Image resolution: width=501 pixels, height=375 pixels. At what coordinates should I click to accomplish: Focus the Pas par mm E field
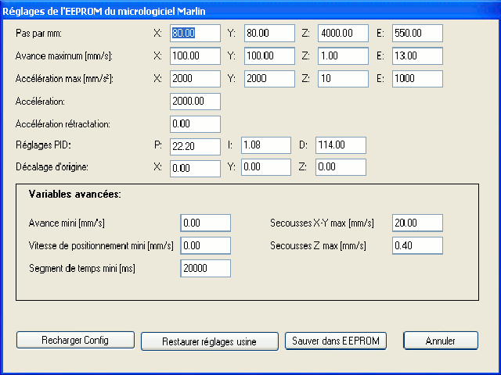click(x=417, y=34)
